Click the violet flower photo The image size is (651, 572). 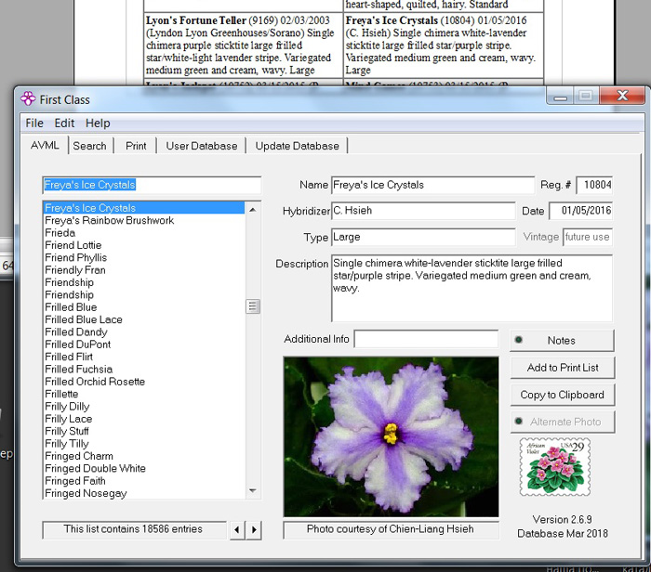[x=391, y=436]
